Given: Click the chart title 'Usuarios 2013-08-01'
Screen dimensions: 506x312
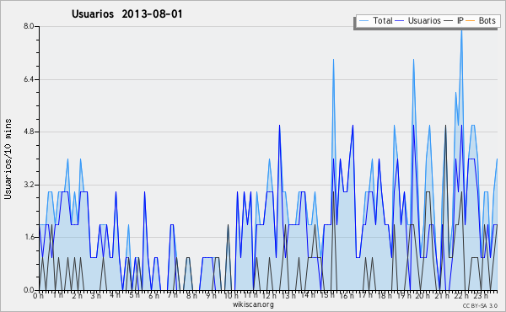Looking at the screenshot, I should click(x=127, y=13).
